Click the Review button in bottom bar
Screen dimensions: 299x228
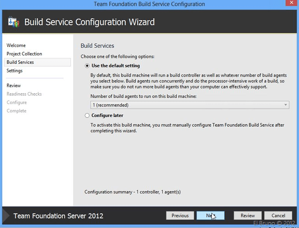point(247,216)
